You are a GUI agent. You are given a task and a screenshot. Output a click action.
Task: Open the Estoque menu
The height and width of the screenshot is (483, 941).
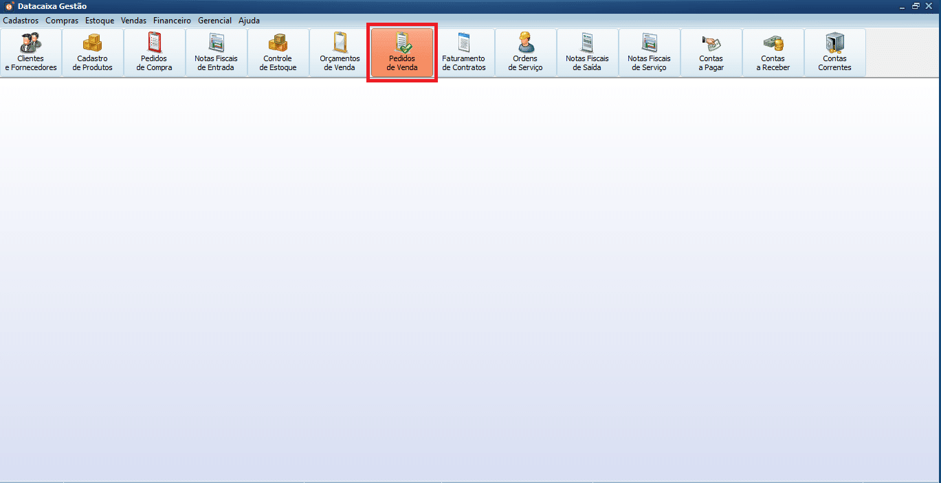100,21
